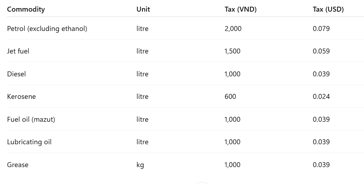Click the Petrol (excluding ethanol) cell
364x184 pixels.
[47, 29]
